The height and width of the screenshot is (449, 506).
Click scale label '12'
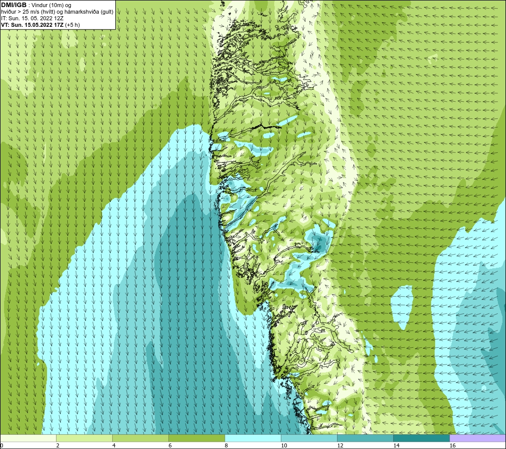pyautogui.click(x=340, y=445)
